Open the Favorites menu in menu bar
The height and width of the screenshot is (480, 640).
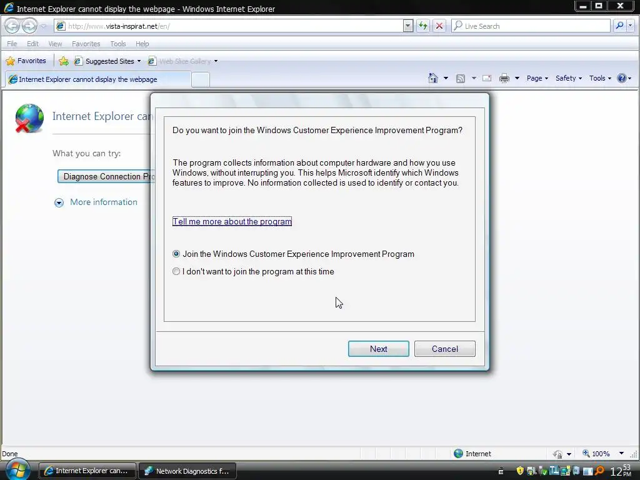[x=86, y=44]
